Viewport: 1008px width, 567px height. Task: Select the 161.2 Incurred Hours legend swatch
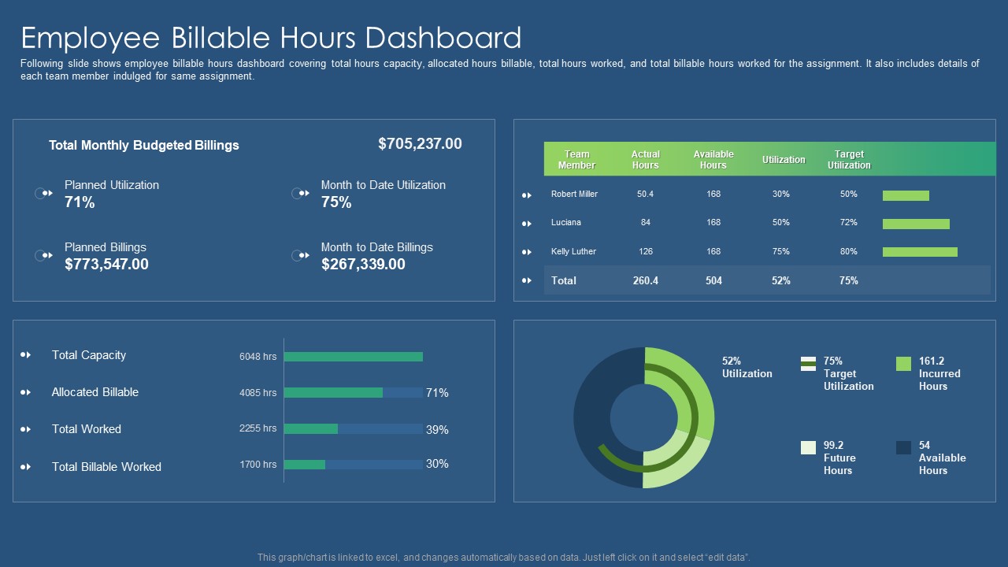click(903, 364)
